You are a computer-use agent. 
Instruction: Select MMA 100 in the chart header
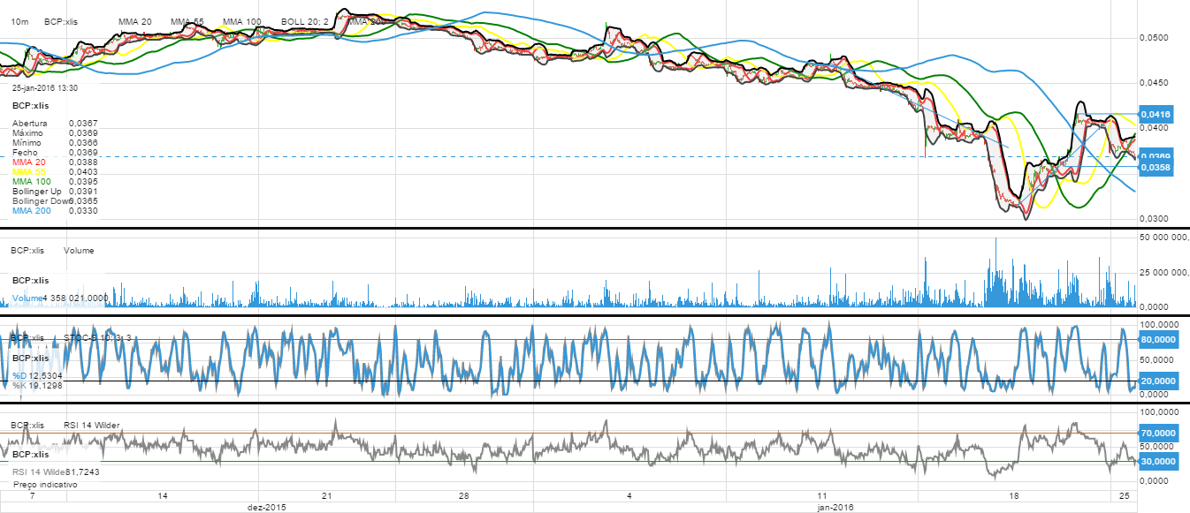coord(241,20)
